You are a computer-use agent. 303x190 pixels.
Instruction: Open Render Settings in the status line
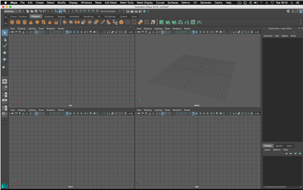(140, 11)
